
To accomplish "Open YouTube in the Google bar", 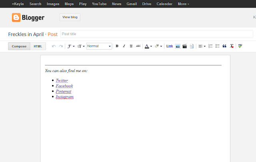I will (99, 4).
